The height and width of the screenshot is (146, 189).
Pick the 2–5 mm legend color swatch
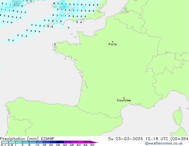[26, 142]
